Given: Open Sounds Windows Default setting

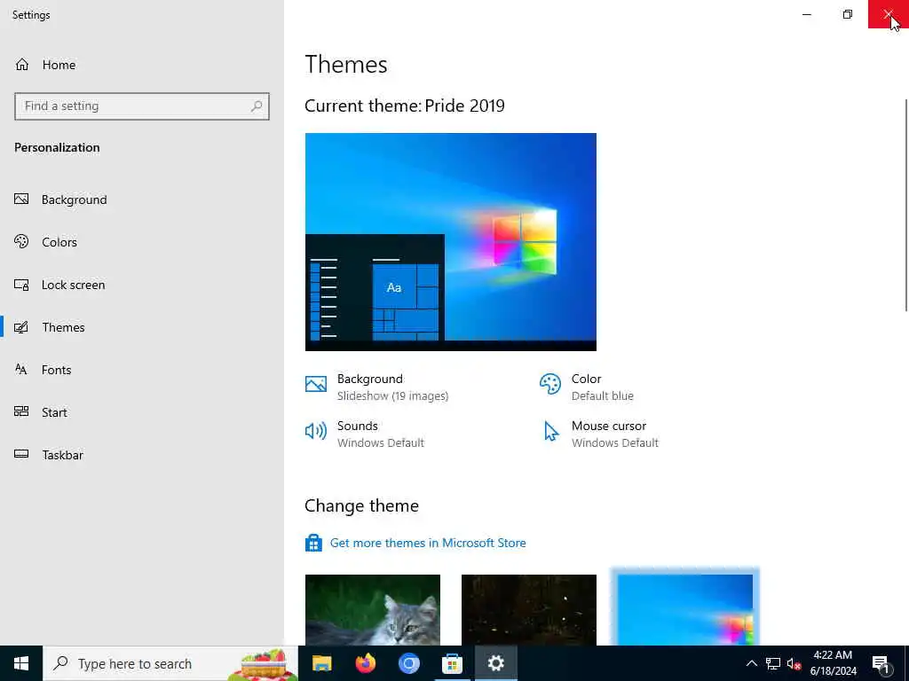Looking at the screenshot, I should click(x=365, y=434).
